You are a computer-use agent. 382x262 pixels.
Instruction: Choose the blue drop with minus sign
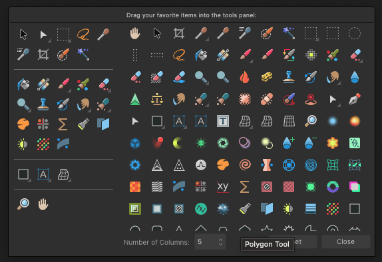click(x=311, y=143)
